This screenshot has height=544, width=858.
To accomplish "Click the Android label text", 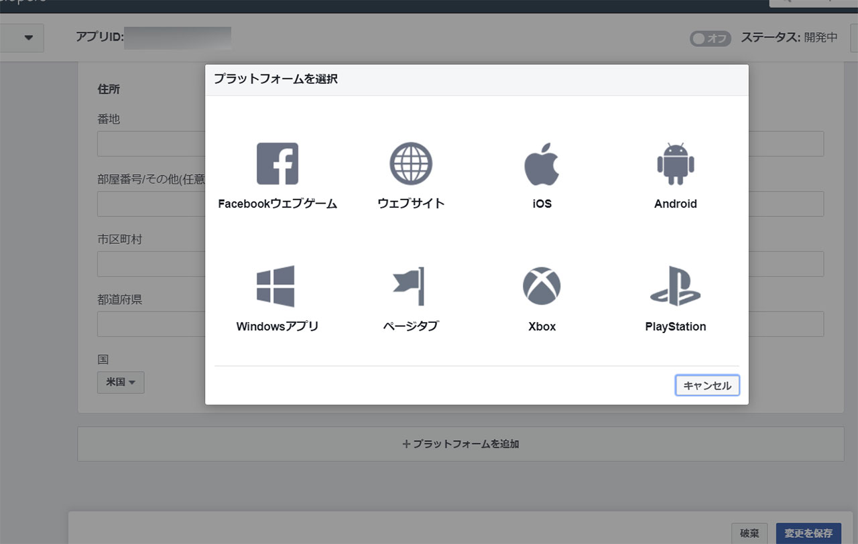I will click(x=675, y=204).
